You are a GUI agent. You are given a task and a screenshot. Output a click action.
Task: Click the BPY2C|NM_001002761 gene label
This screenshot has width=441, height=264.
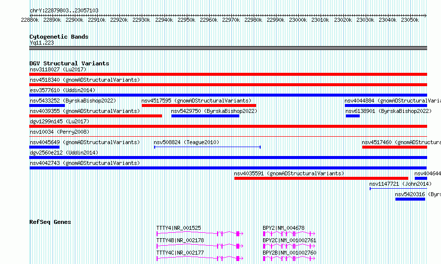289,240
